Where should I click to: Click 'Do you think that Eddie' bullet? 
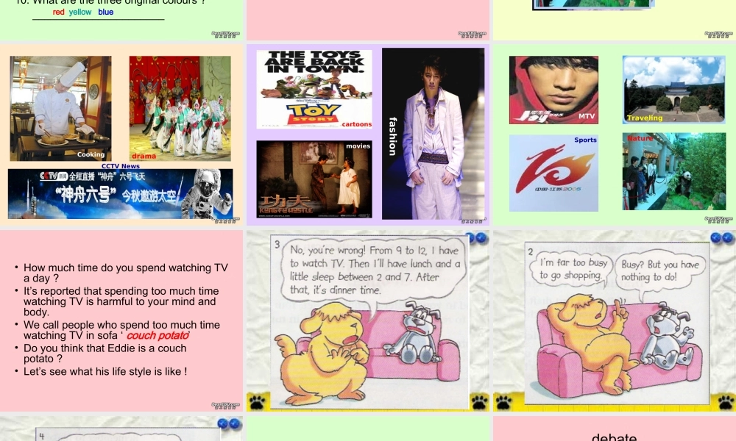coord(105,354)
